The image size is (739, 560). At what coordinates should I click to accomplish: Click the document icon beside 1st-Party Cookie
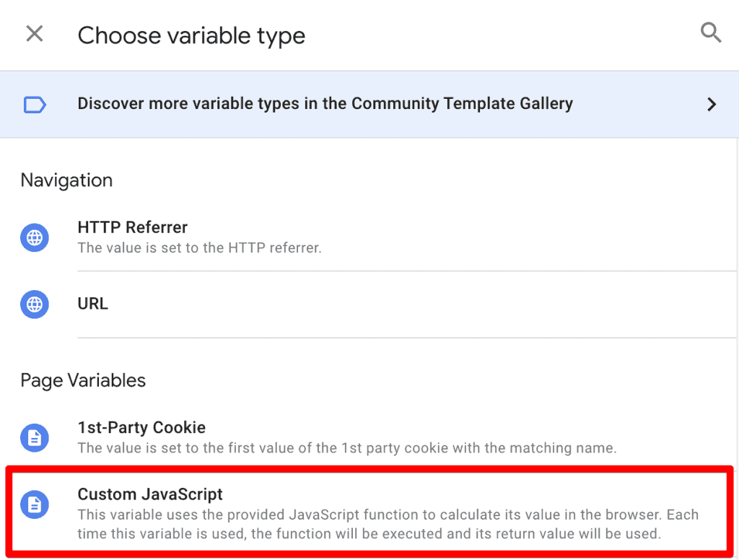click(34, 438)
